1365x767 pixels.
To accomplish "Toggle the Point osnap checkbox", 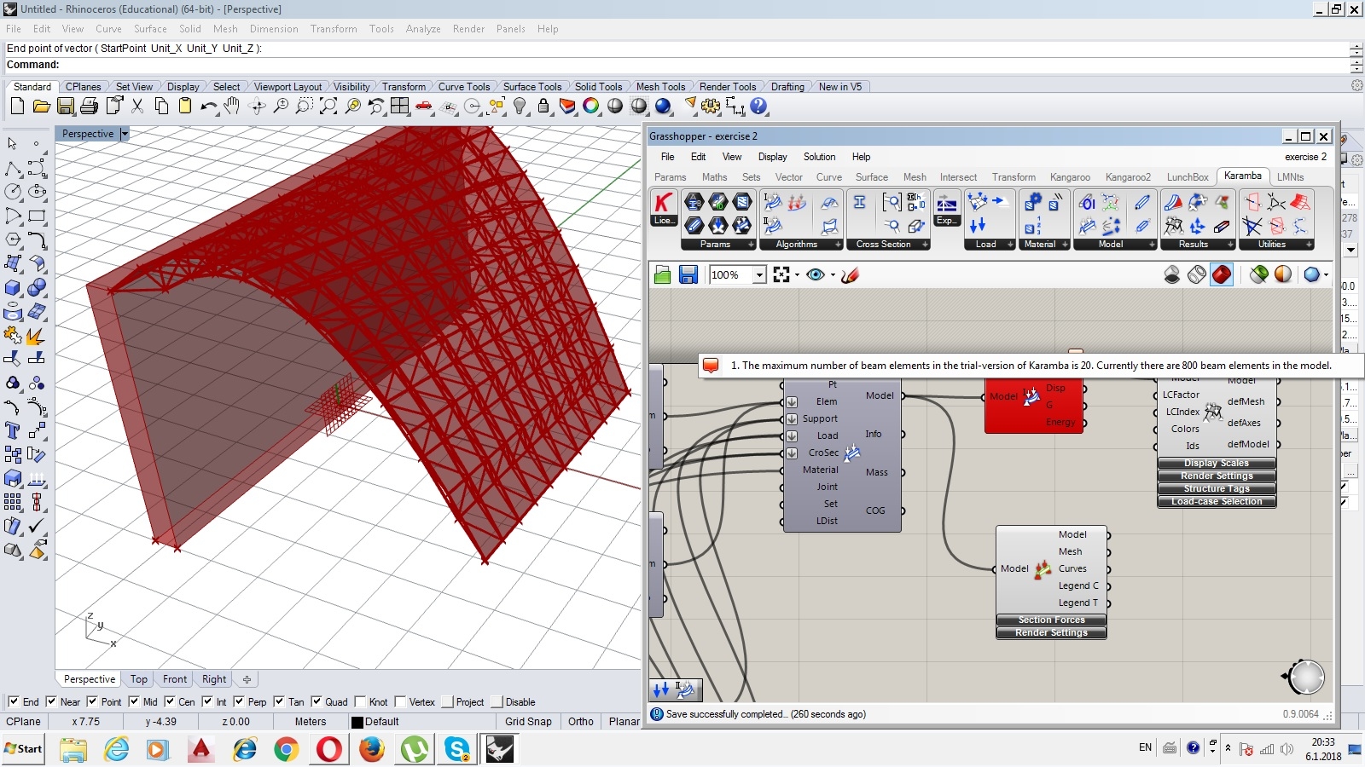I will coord(92,701).
